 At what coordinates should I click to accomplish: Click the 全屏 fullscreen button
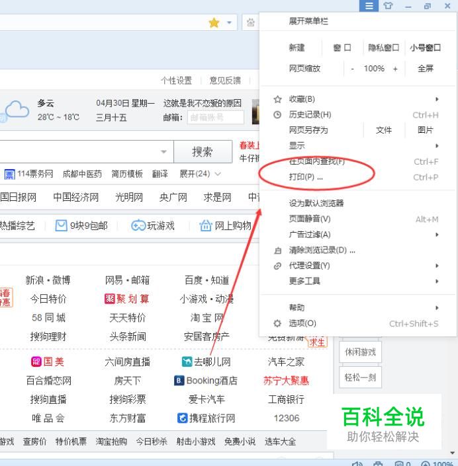426,69
